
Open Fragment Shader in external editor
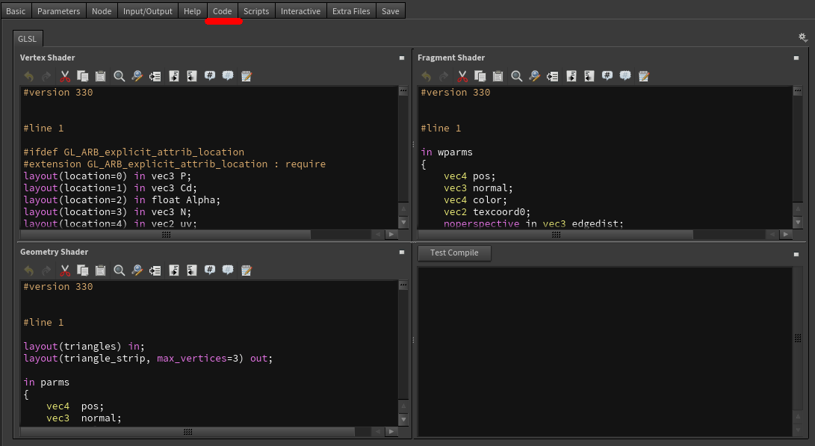pyautogui.click(x=644, y=76)
